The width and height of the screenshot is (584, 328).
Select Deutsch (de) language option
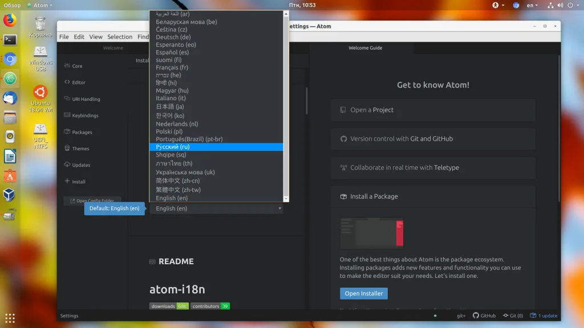(216, 37)
